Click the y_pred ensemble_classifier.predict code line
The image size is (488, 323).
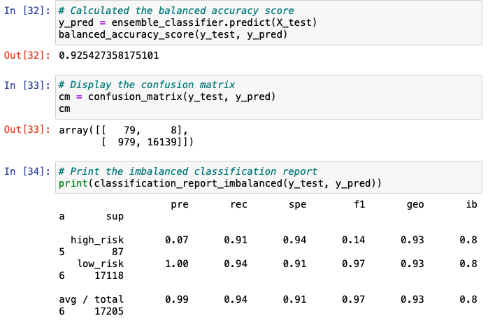[x=187, y=22]
